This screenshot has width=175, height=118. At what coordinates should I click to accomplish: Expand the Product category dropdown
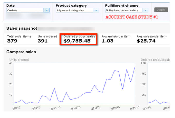coord(96,10)
